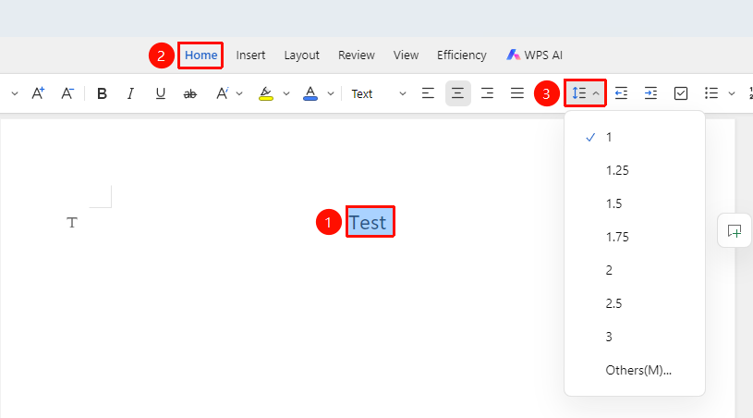Apply bulleted list formatting
753x418 pixels.
(711, 93)
